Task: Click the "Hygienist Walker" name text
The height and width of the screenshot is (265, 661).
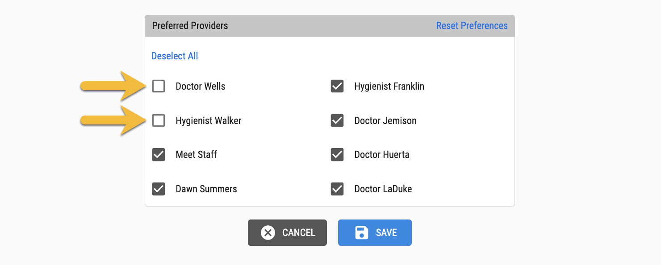Action: click(x=209, y=120)
